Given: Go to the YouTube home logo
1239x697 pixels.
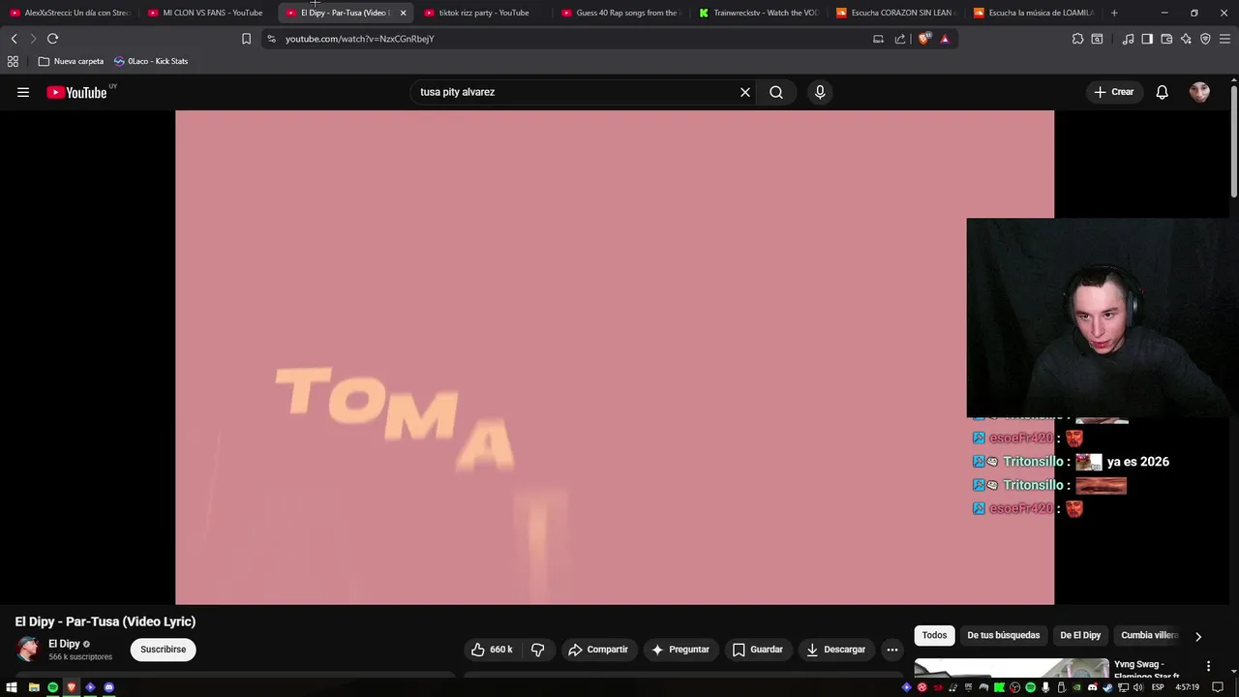Looking at the screenshot, I should [x=76, y=92].
